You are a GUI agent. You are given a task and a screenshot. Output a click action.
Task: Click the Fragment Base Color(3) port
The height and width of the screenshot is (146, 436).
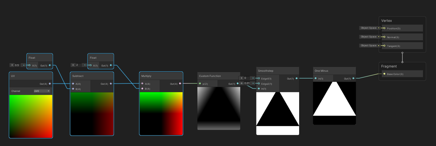click(x=384, y=74)
